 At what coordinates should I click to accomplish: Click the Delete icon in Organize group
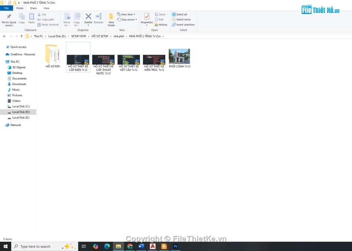pyautogui.click(x=88, y=17)
